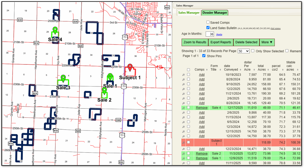Click the Delete Selected button
The image size is (304, 168).
(246, 42)
